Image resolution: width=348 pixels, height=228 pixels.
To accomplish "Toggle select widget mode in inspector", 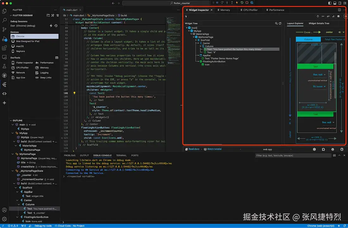I will pyautogui.click(x=186, y=16).
